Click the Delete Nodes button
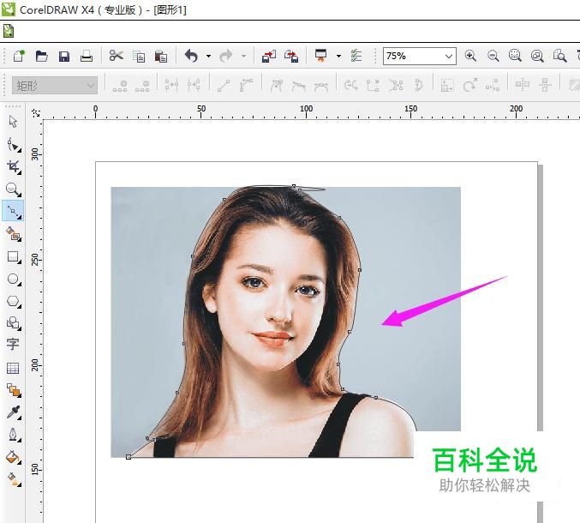Screen dimensions: 580x523 [142, 86]
